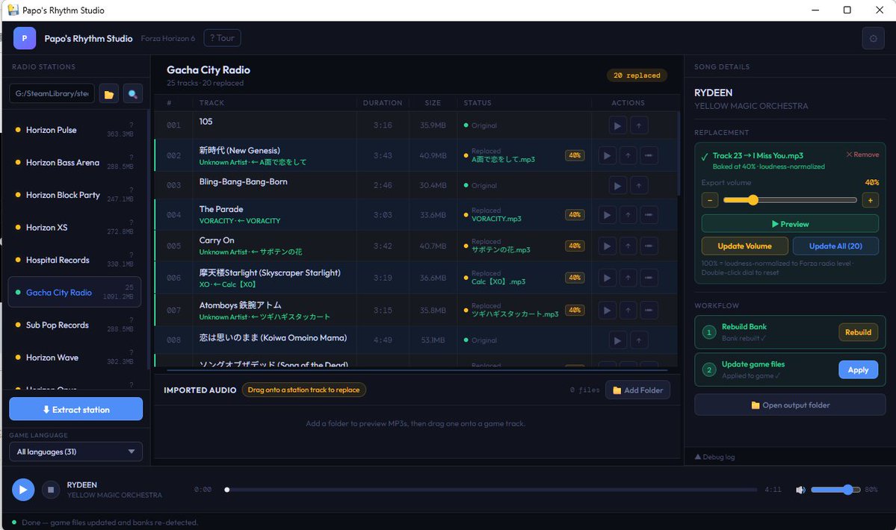Click Add Folder in Imported Audio
This screenshot has width=896, height=530.
pos(637,390)
